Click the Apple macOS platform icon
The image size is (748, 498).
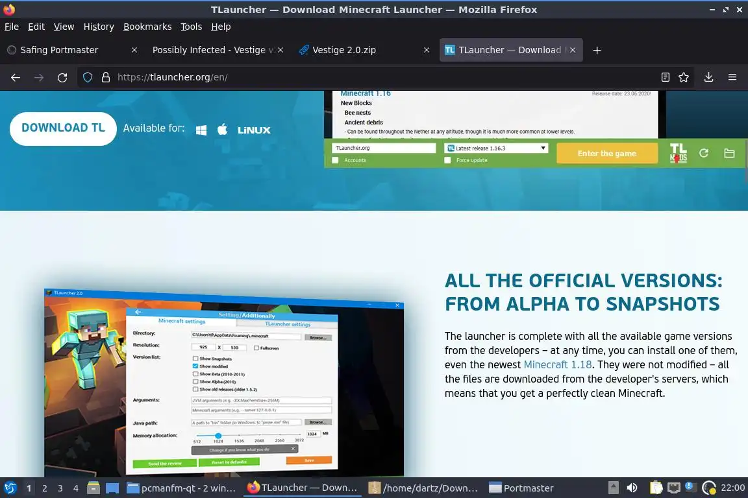click(x=222, y=129)
